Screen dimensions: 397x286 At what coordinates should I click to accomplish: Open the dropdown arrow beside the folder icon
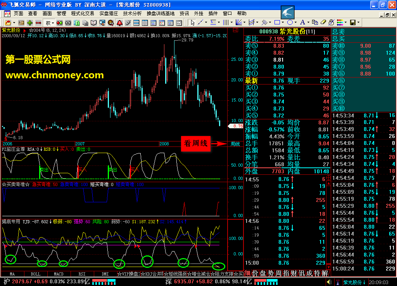[x=14, y=23]
